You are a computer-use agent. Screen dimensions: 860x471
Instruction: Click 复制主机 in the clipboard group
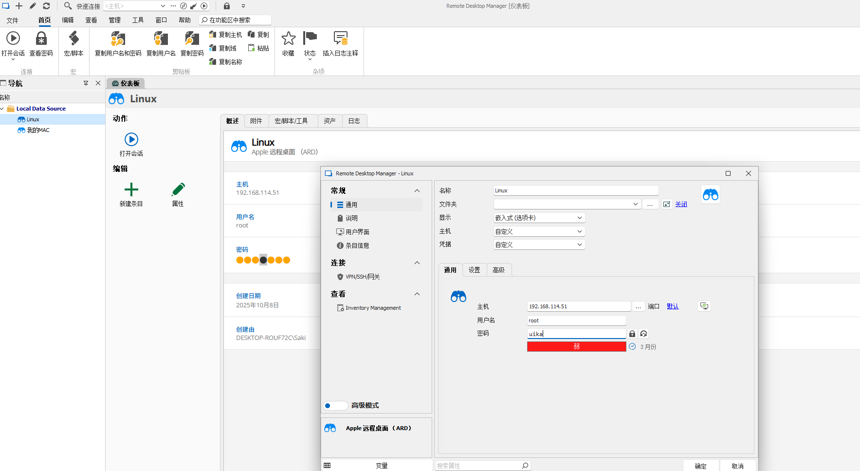225,35
